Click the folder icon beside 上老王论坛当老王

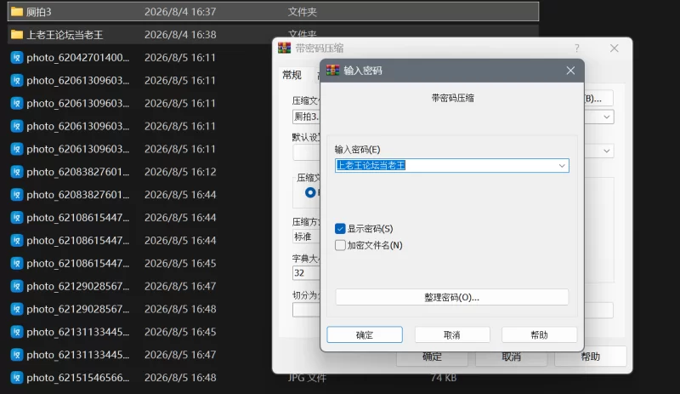pos(17,34)
